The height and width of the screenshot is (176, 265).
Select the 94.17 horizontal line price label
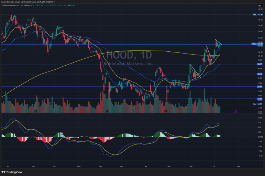pyautogui.click(x=259, y=64)
